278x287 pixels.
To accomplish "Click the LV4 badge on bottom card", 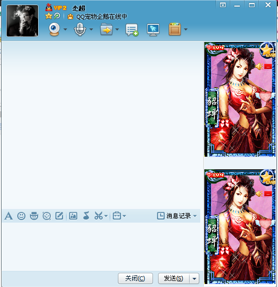I will (215, 175).
